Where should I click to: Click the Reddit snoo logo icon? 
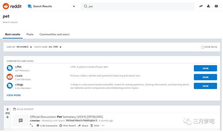pos(6,6)
